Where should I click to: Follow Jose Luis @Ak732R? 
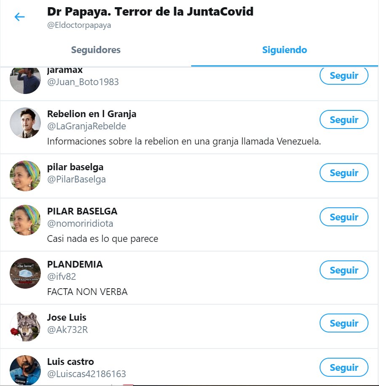344,323
